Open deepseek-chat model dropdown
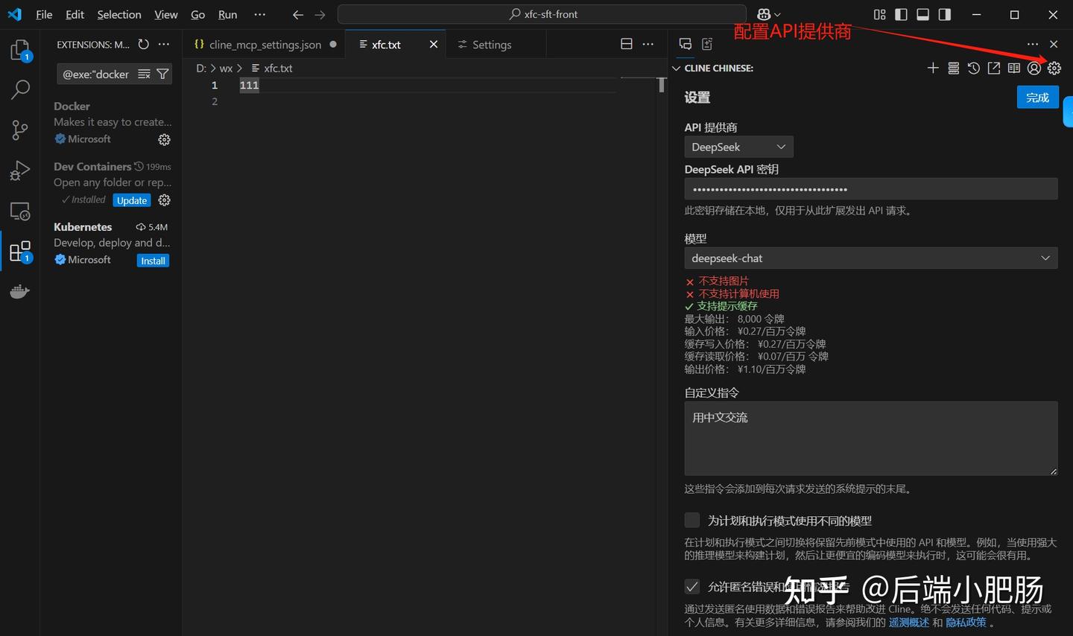 (871, 258)
